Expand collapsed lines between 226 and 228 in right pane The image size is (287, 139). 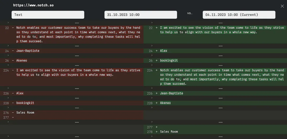[220, 98]
